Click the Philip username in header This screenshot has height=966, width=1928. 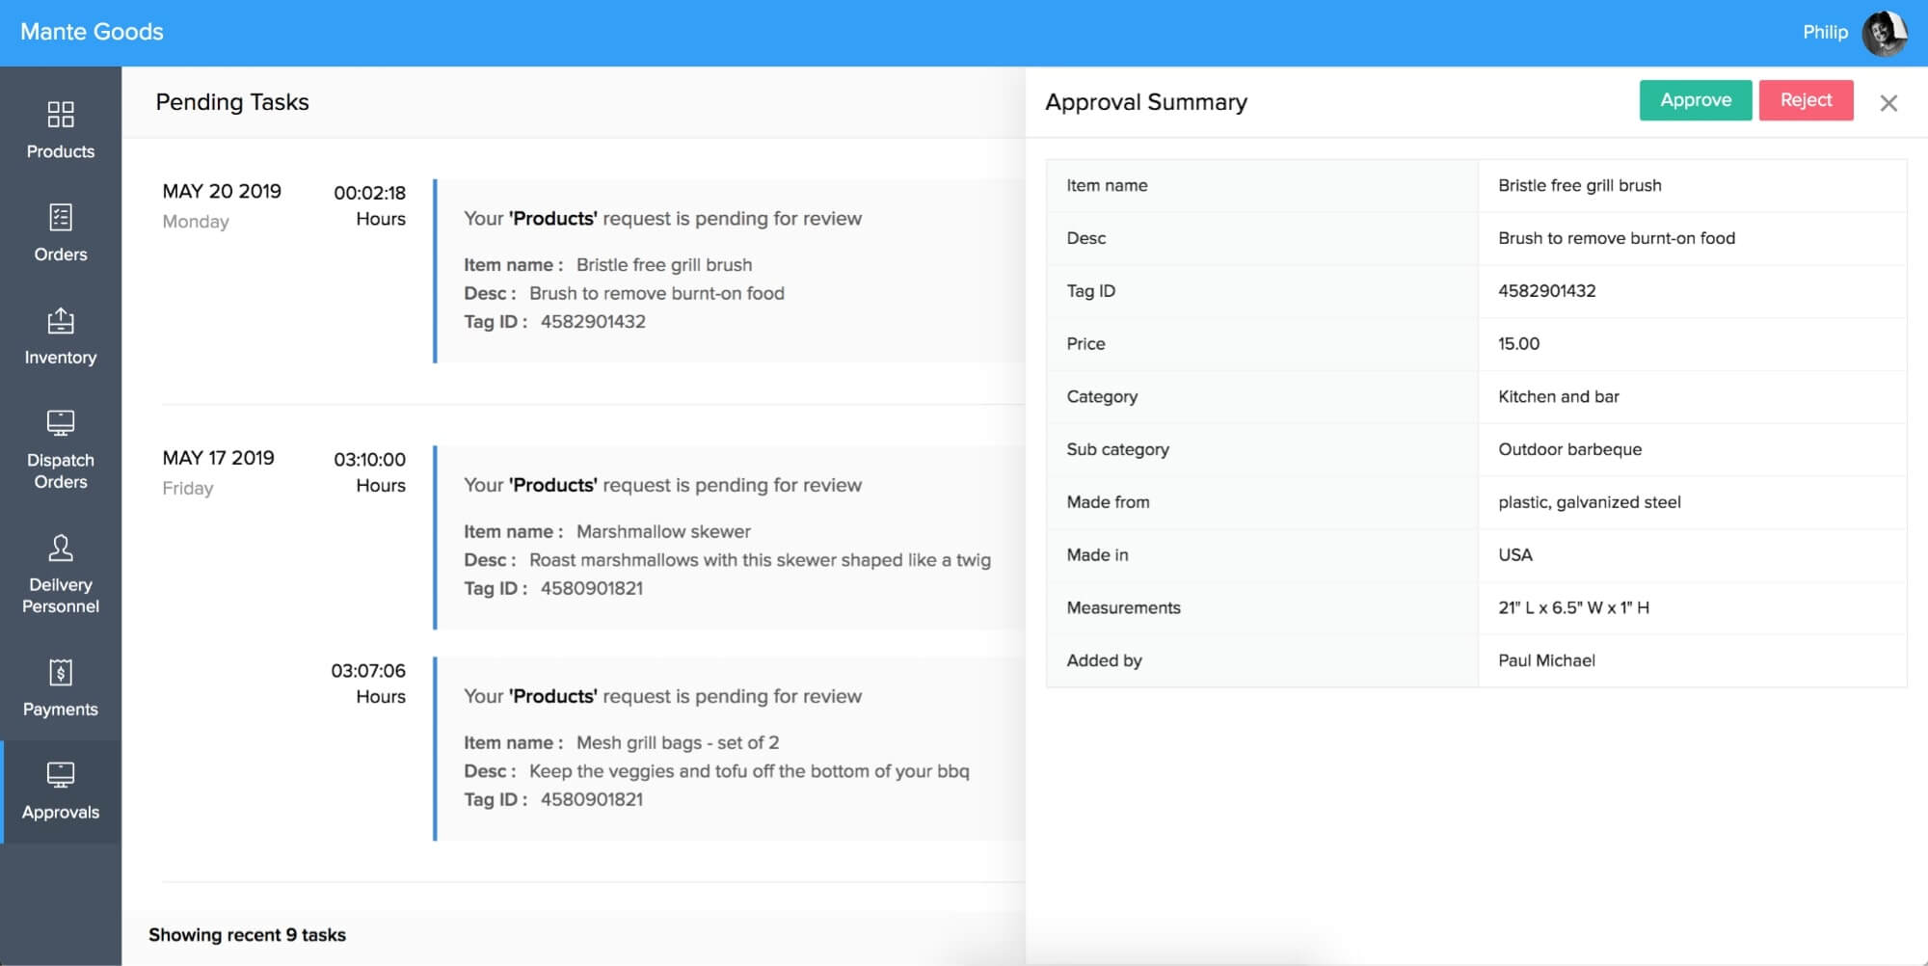coord(1824,33)
